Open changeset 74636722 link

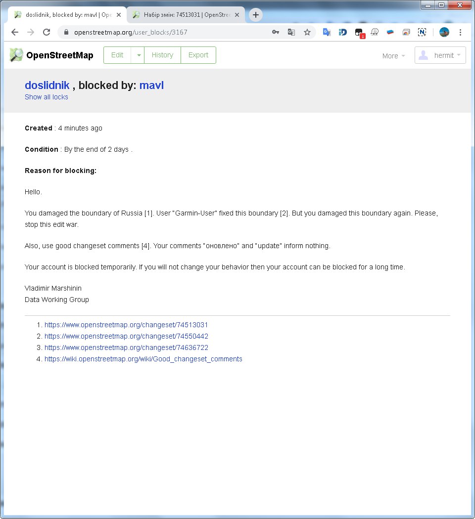click(x=126, y=347)
